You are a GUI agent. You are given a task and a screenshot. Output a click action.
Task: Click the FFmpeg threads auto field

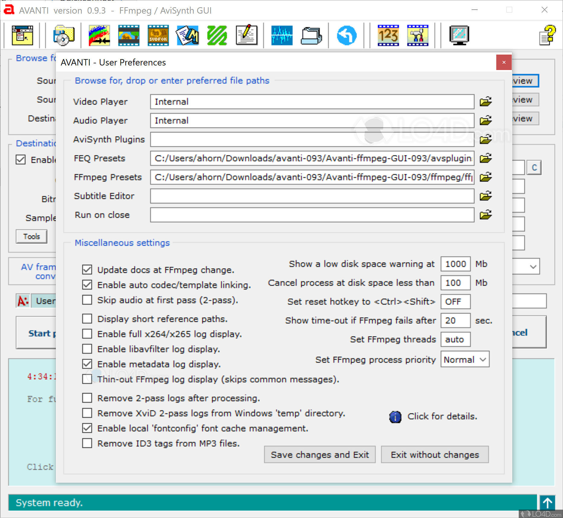(x=456, y=339)
